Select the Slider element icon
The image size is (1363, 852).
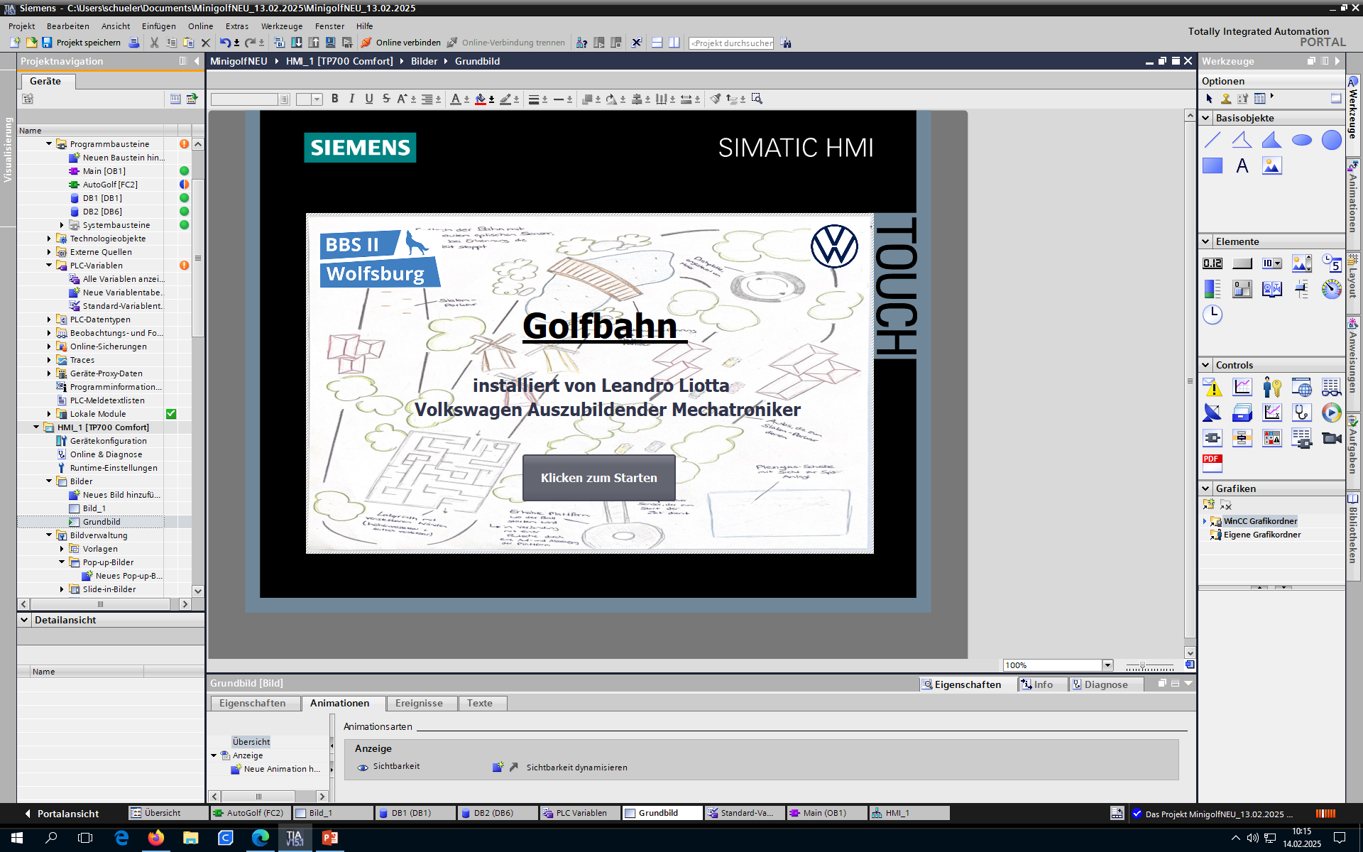click(1301, 289)
